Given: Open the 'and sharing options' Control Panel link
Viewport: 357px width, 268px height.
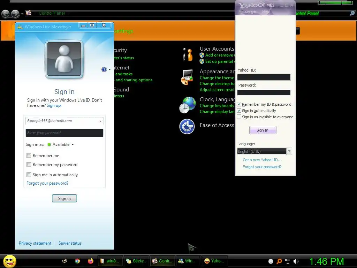Looking at the screenshot, I should point(134,80).
